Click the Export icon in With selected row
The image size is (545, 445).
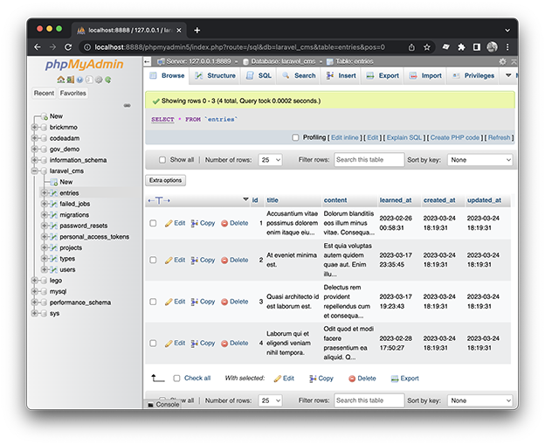395,379
